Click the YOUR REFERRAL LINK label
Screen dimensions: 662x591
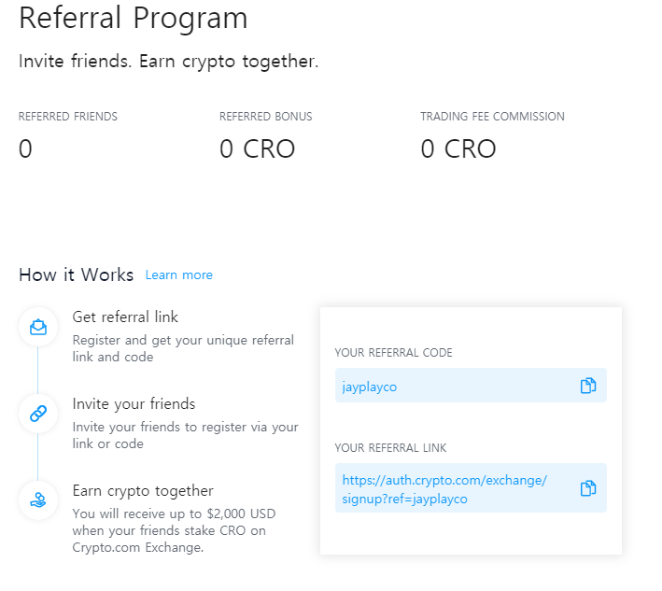point(390,448)
